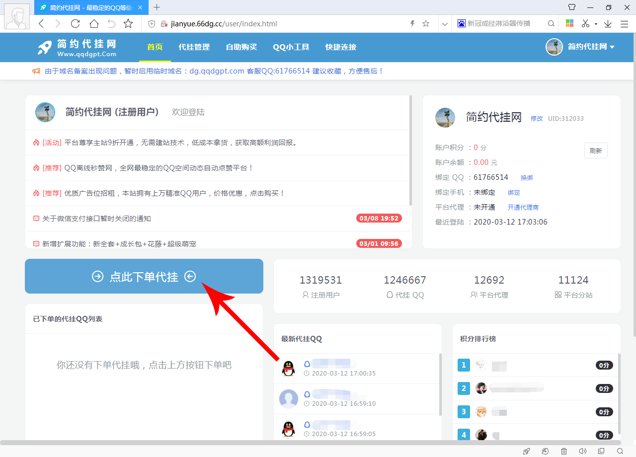Open the 快捷连接 nav menu
Image resolution: width=636 pixels, height=457 pixels.
point(341,47)
